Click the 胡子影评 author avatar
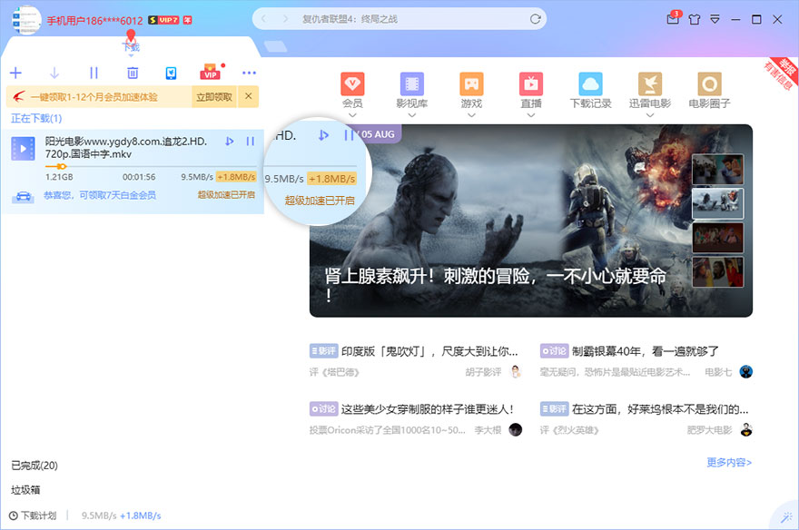 (x=516, y=372)
